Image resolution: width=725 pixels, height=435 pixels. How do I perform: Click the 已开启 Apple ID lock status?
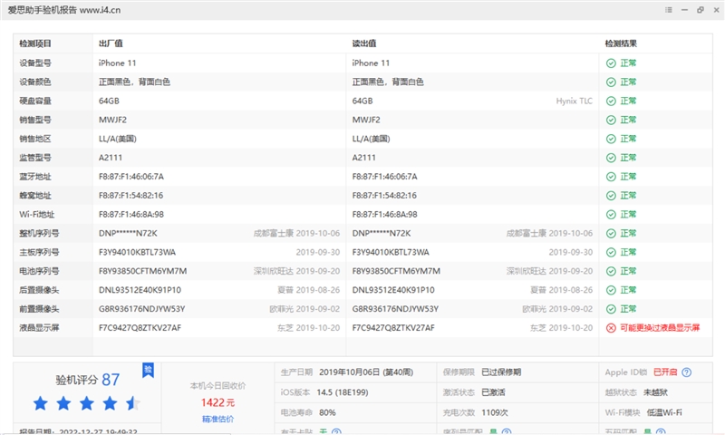click(x=665, y=372)
